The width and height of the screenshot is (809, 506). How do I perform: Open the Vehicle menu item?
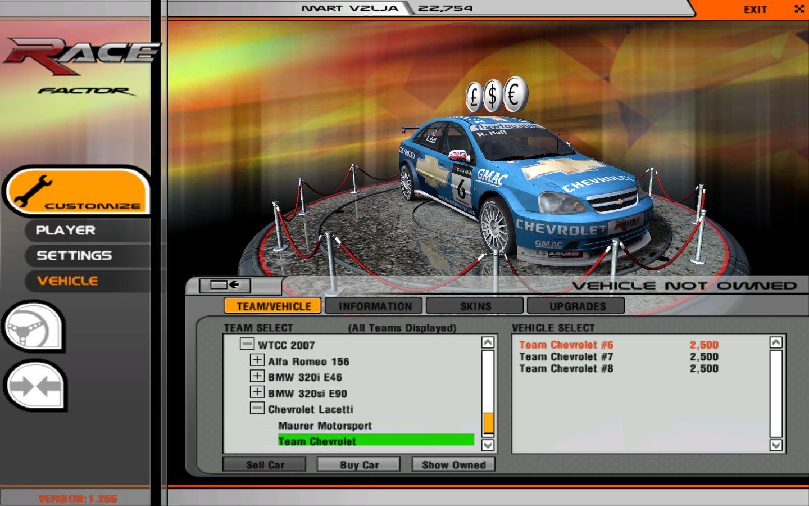(67, 281)
